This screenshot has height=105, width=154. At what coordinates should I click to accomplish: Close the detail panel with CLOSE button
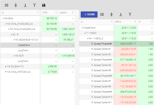[89, 14]
